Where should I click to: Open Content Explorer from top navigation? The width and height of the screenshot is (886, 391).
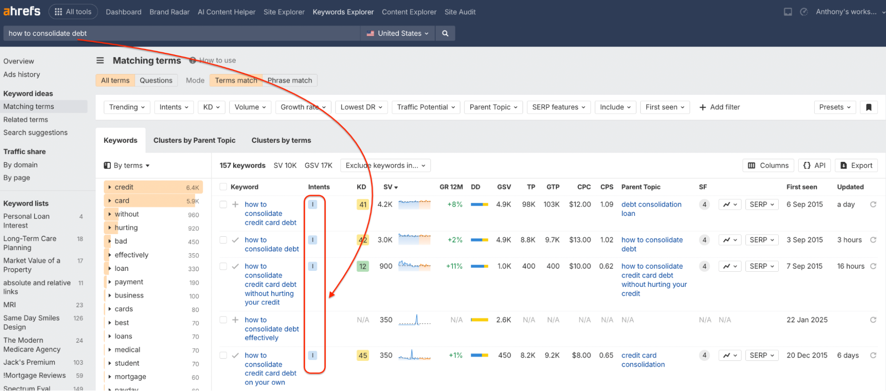point(409,12)
